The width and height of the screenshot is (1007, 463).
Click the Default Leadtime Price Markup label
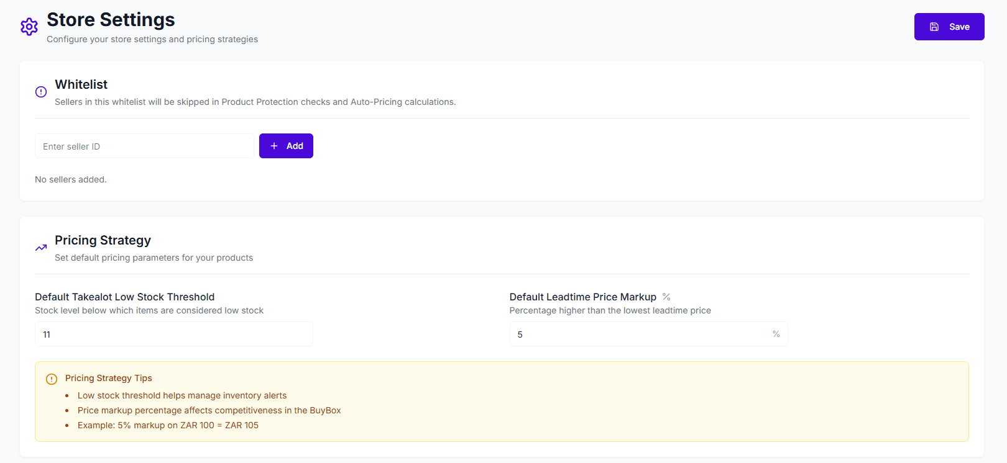pyautogui.click(x=582, y=297)
